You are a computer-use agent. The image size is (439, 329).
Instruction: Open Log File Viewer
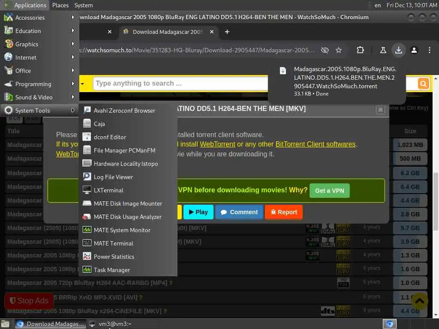coord(128,177)
